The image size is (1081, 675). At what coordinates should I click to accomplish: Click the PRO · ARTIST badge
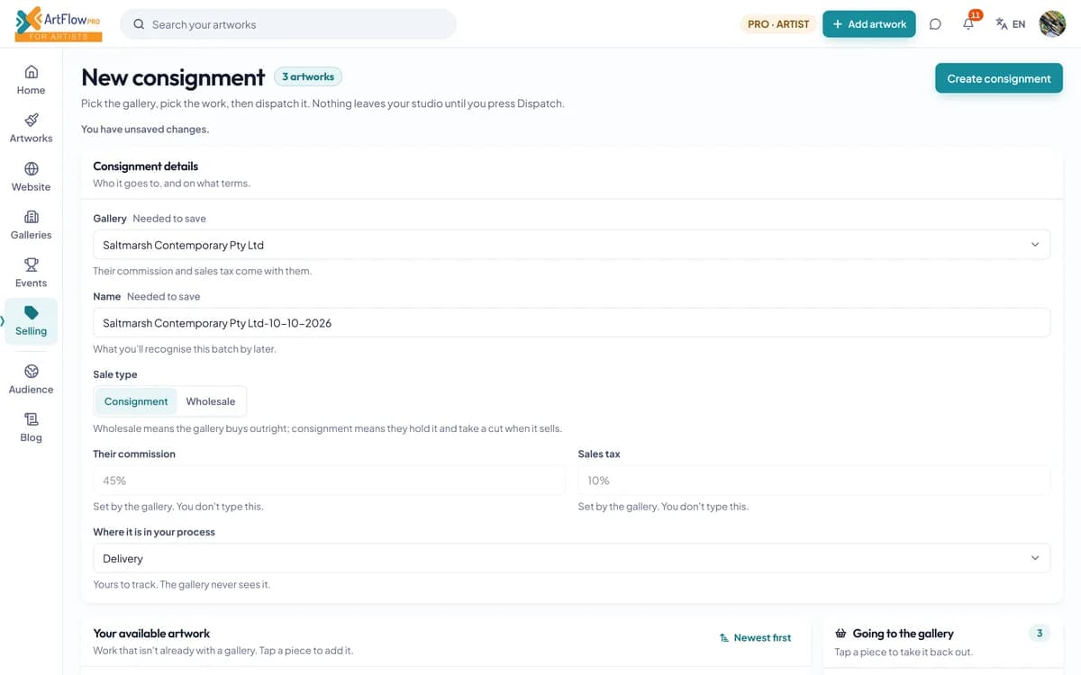(x=778, y=24)
